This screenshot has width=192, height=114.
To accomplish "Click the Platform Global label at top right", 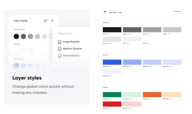I will click(x=177, y=11).
